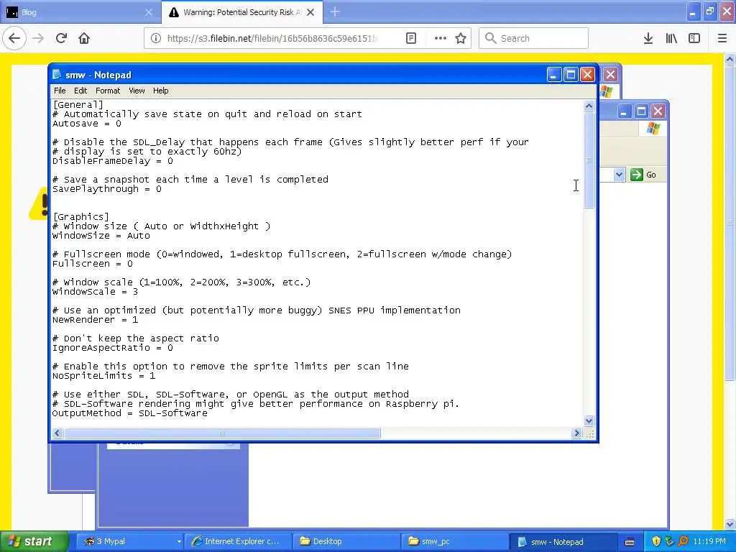736x552 pixels.
Task: Click the 'Autosave = 0' line
Action: tap(87, 124)
